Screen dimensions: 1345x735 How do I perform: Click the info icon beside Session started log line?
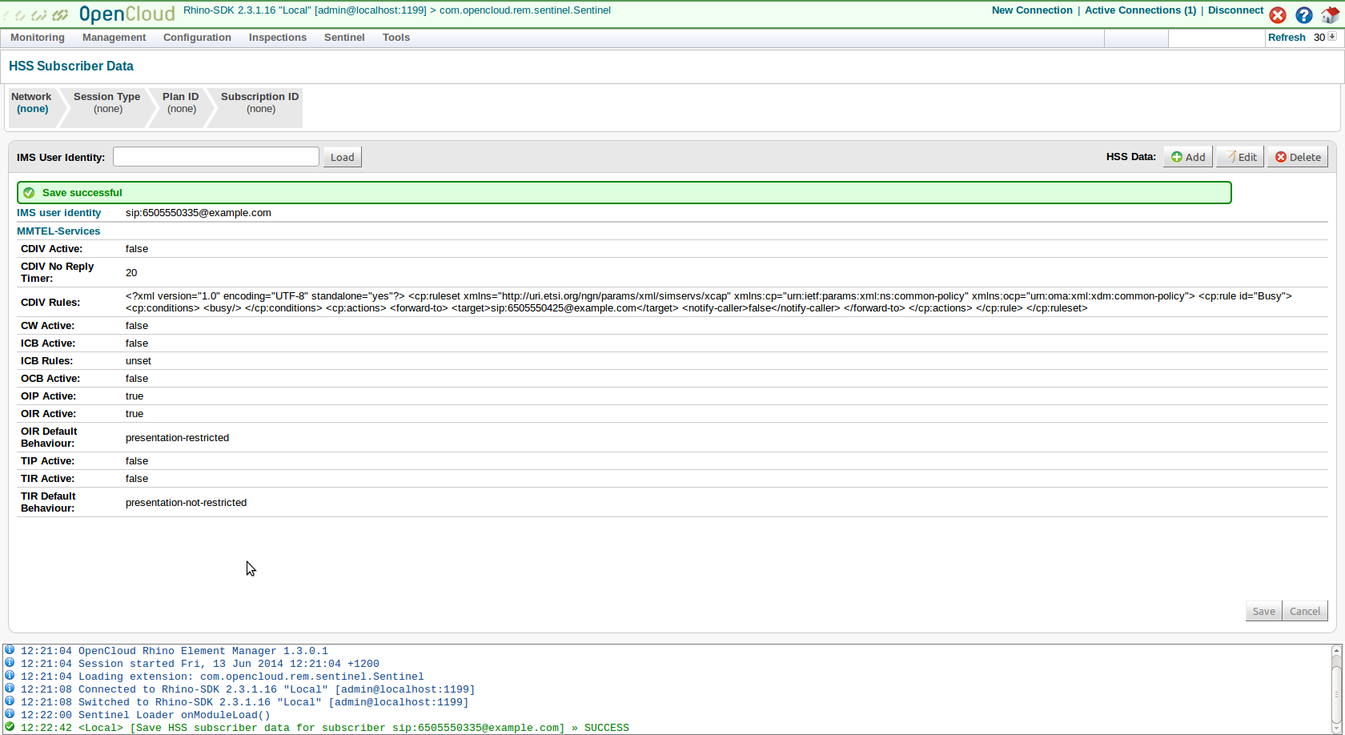[x=10, y=663]
